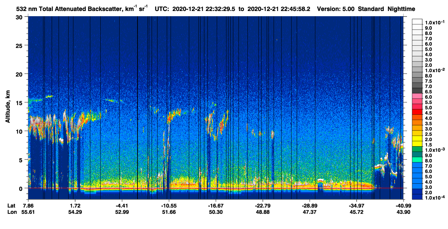
Task: Select the darkest blue swatch labeled 1.0x10-4
Action: coord(417,196)
